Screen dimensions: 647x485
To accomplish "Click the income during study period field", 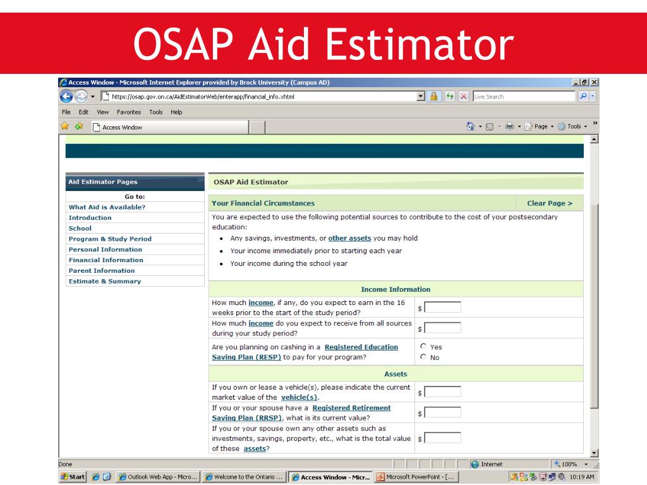I will [442, 328].
